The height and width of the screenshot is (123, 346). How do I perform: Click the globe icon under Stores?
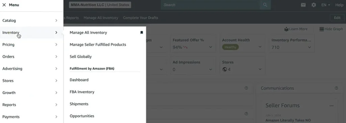224,69
